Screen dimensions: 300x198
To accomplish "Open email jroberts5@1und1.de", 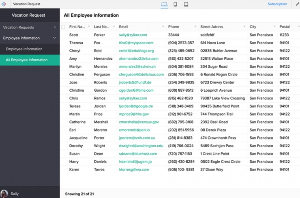I will click(135, 82).
